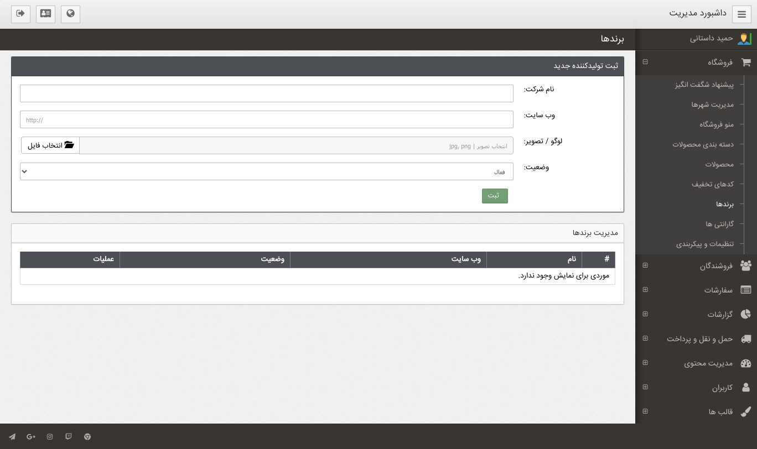The height and width of the screenshot is (449, 757).
Task: Open the profile ID card icon
Action: tap(45, 14)
